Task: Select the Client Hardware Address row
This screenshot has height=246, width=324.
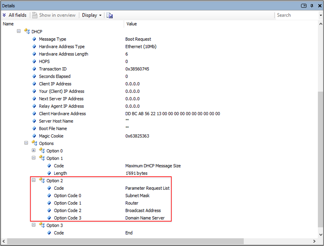Action: [x=62, y=114]
